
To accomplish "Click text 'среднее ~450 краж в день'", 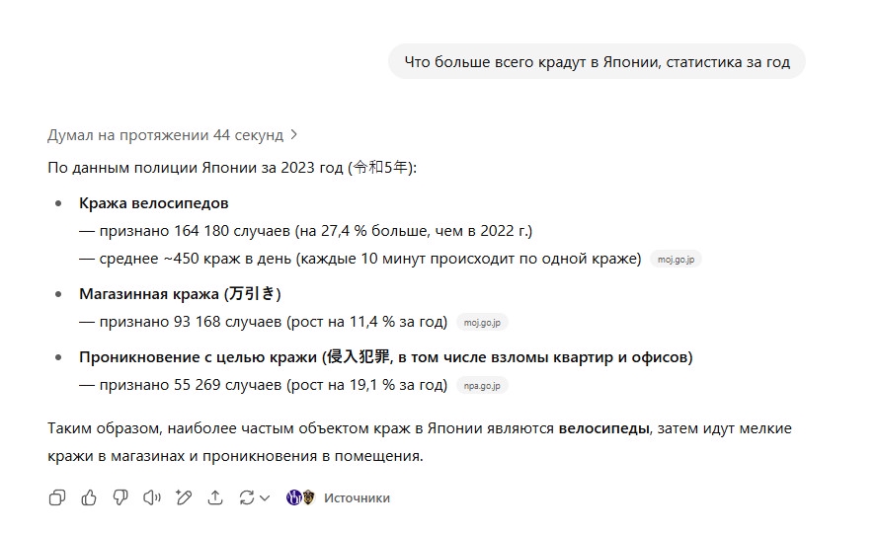I will 196,259.
